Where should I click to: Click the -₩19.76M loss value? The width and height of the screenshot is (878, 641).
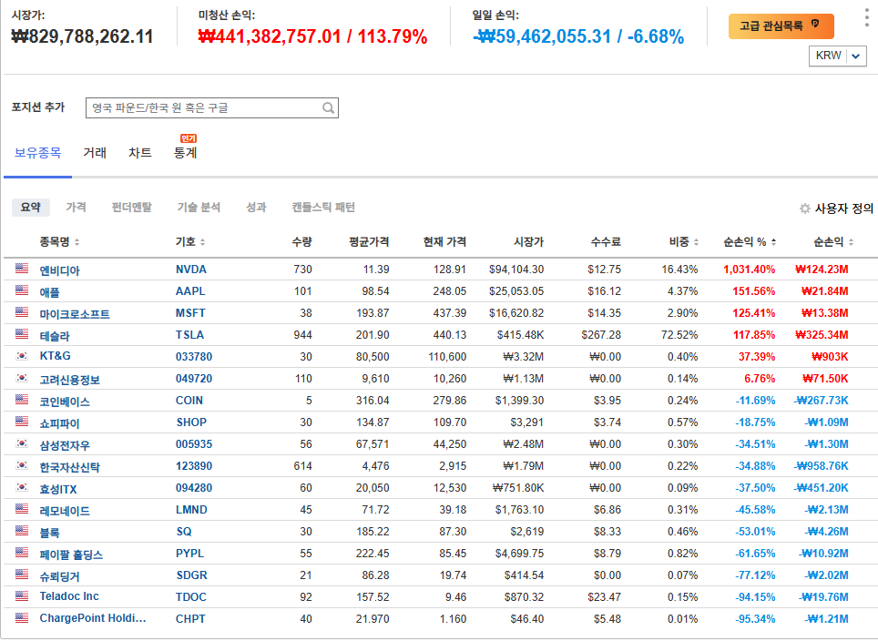click(823, 596)
